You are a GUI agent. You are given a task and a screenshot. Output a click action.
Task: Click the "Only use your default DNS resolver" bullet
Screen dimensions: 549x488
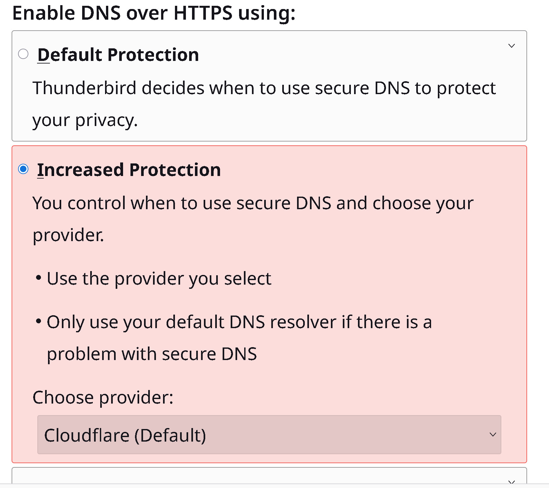239,322
